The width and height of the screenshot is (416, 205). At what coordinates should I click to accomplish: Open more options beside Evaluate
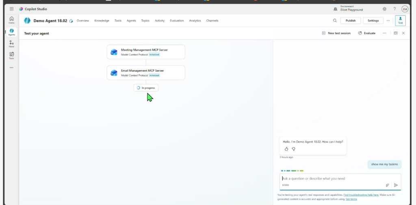(384, 33)
